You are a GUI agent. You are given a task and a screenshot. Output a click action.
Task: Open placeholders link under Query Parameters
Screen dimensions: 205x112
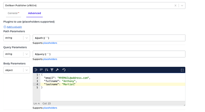click(50, 59)
